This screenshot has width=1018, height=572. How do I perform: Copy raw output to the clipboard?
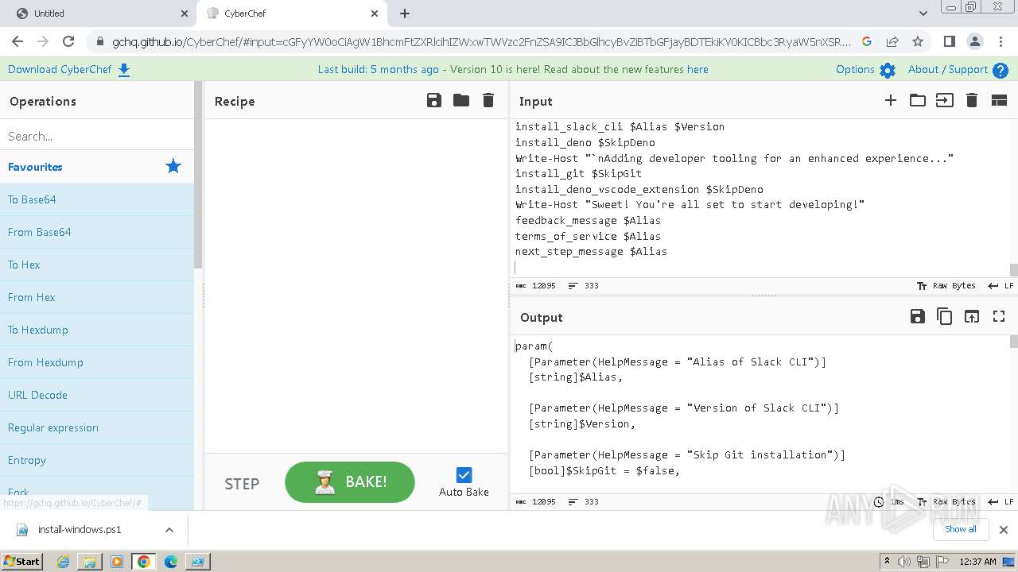(x=945, y=316)
